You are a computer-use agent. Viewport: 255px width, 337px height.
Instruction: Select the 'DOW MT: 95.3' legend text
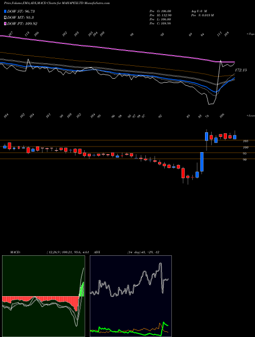coord(20,18)
